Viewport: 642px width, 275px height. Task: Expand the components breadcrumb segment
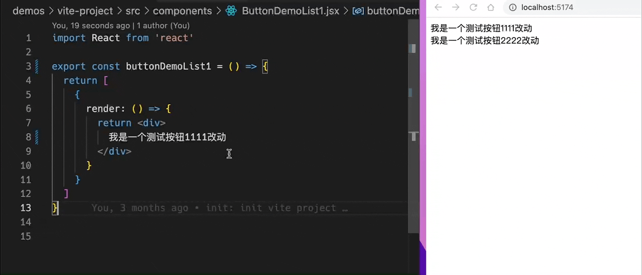[x=182, y=11]
